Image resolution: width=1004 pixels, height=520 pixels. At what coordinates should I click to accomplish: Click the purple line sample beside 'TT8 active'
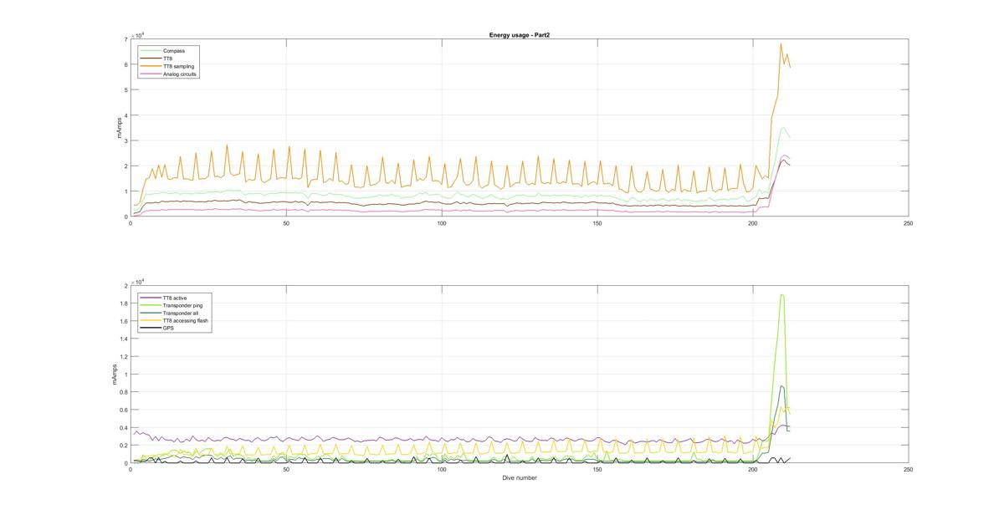(x=151, y=298)
